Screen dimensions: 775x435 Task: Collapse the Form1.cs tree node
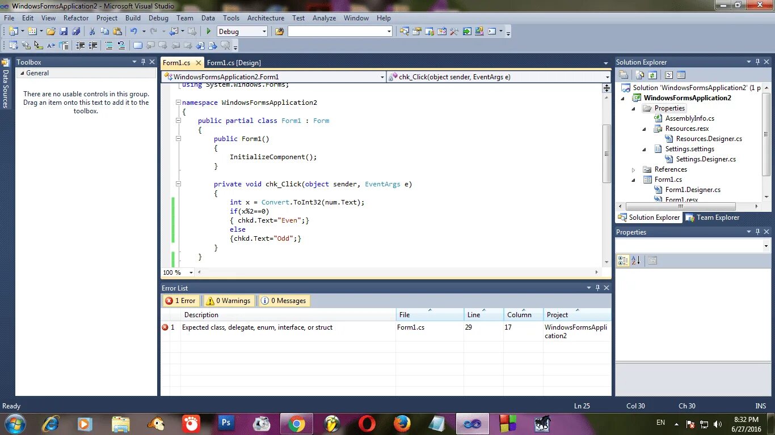(633, 180)
